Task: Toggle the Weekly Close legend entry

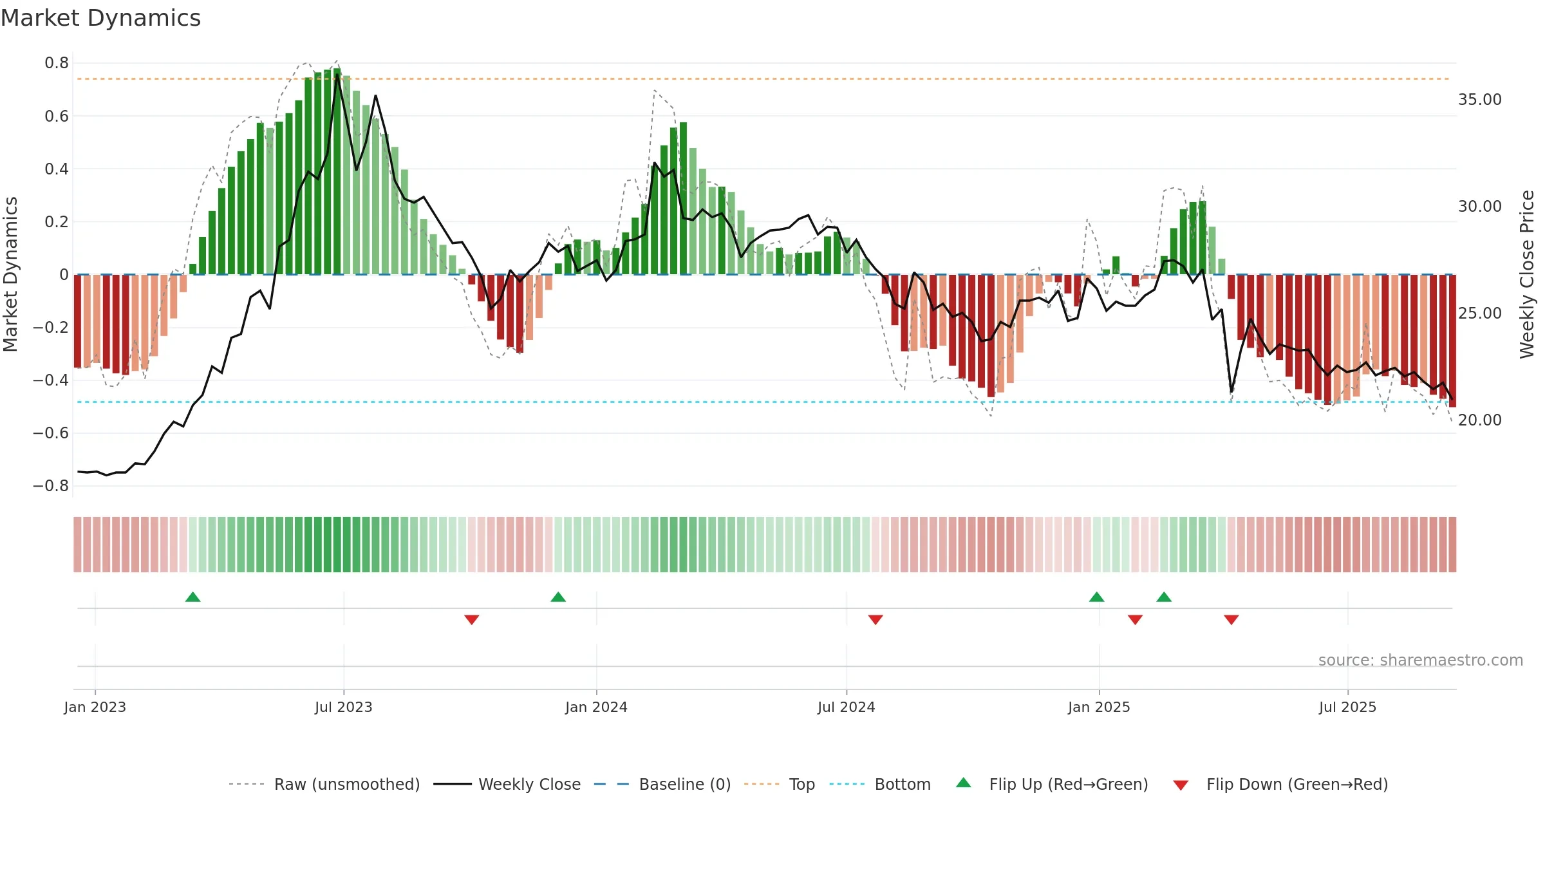Action: pos(507,784)
